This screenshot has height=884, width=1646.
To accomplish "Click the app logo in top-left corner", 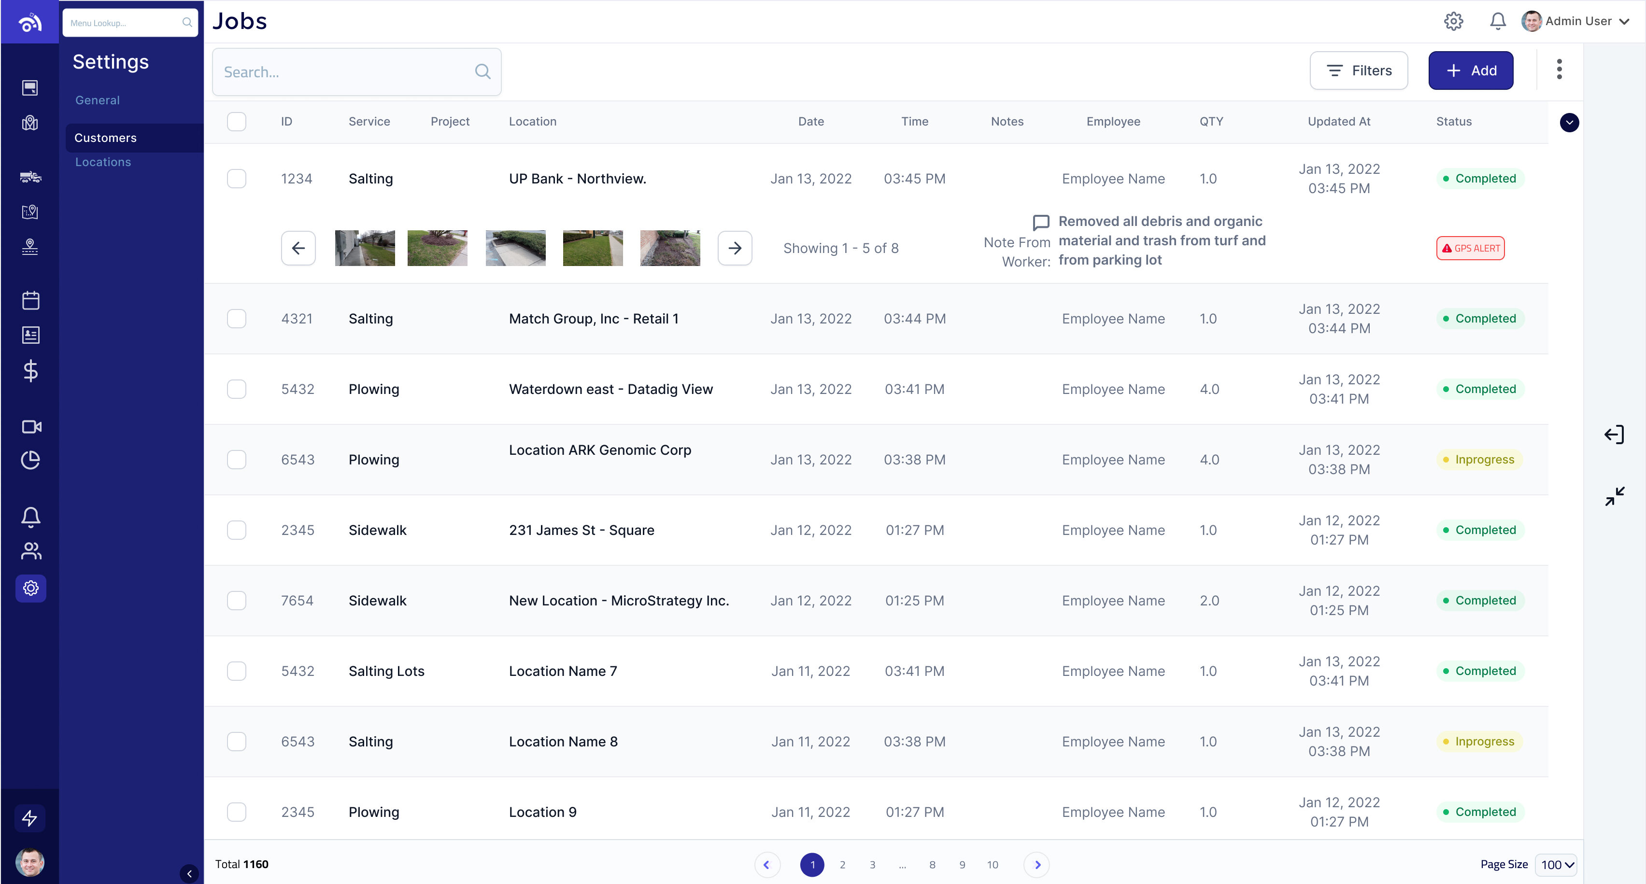I will [x=30, y=22].
